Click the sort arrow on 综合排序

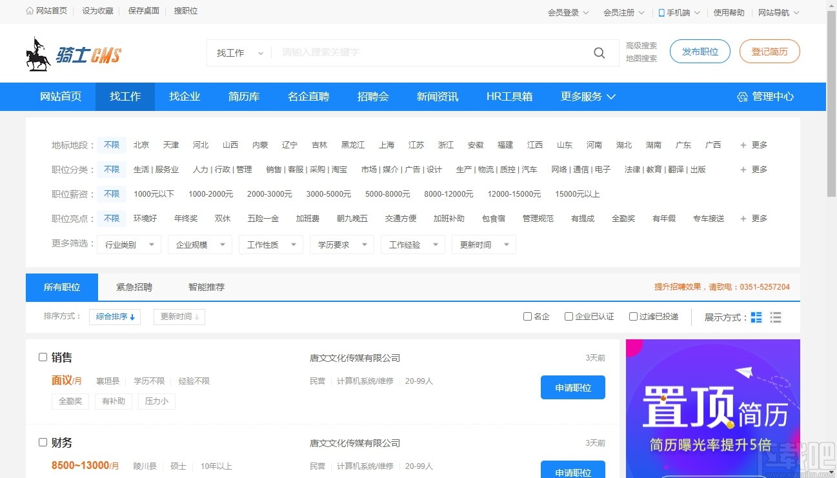pyautogui.click(x=132, y=317)
